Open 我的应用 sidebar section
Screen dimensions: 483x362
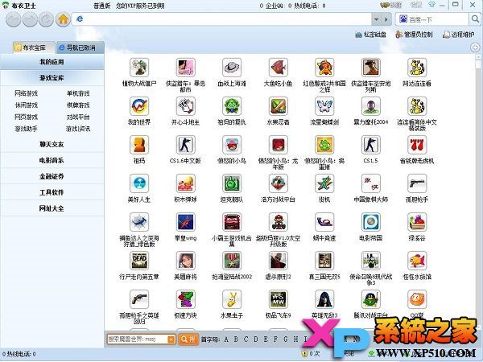(52, 62)
